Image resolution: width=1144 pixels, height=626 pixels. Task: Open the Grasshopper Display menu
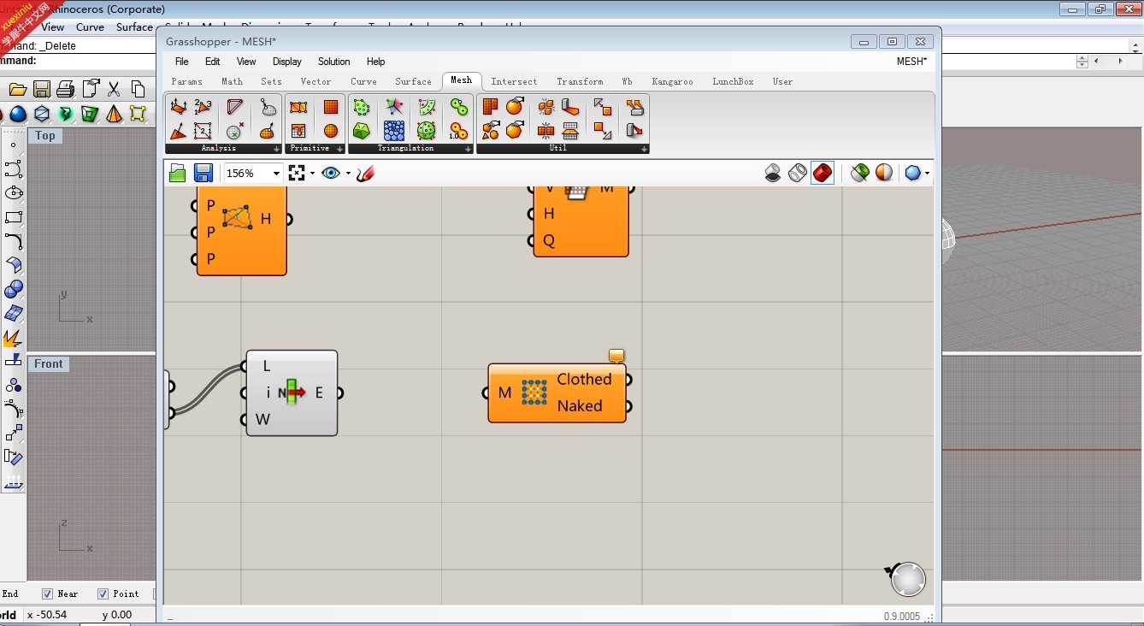[x=287, y=62]
